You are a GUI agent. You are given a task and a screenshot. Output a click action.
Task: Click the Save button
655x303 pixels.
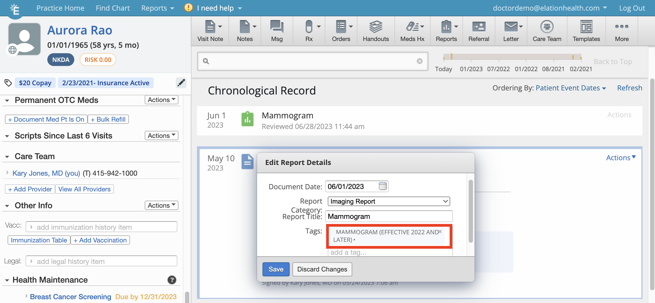pyautogui.click(x=276, y=269)
